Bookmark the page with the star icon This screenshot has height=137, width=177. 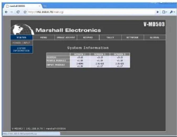(x=25, y=12)
